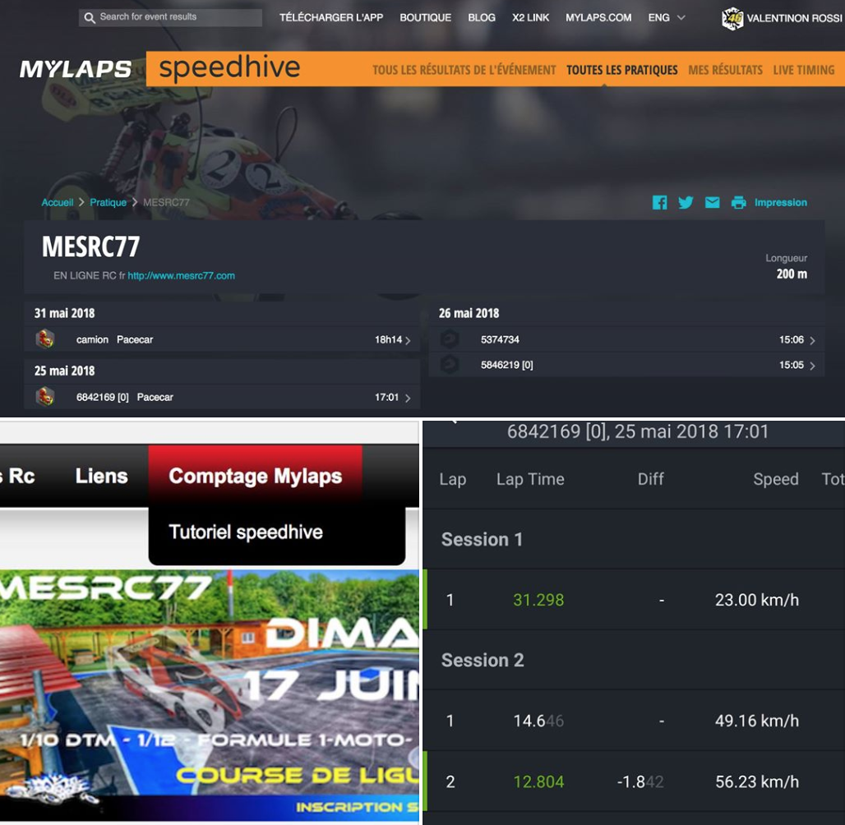This screenshot has height=825, width=845.
Task: Open the X2 LINK menu item
Action: point(530,18)
